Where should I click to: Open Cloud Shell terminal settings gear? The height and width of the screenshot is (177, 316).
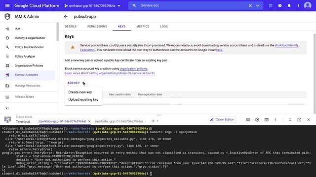(257, 119)
